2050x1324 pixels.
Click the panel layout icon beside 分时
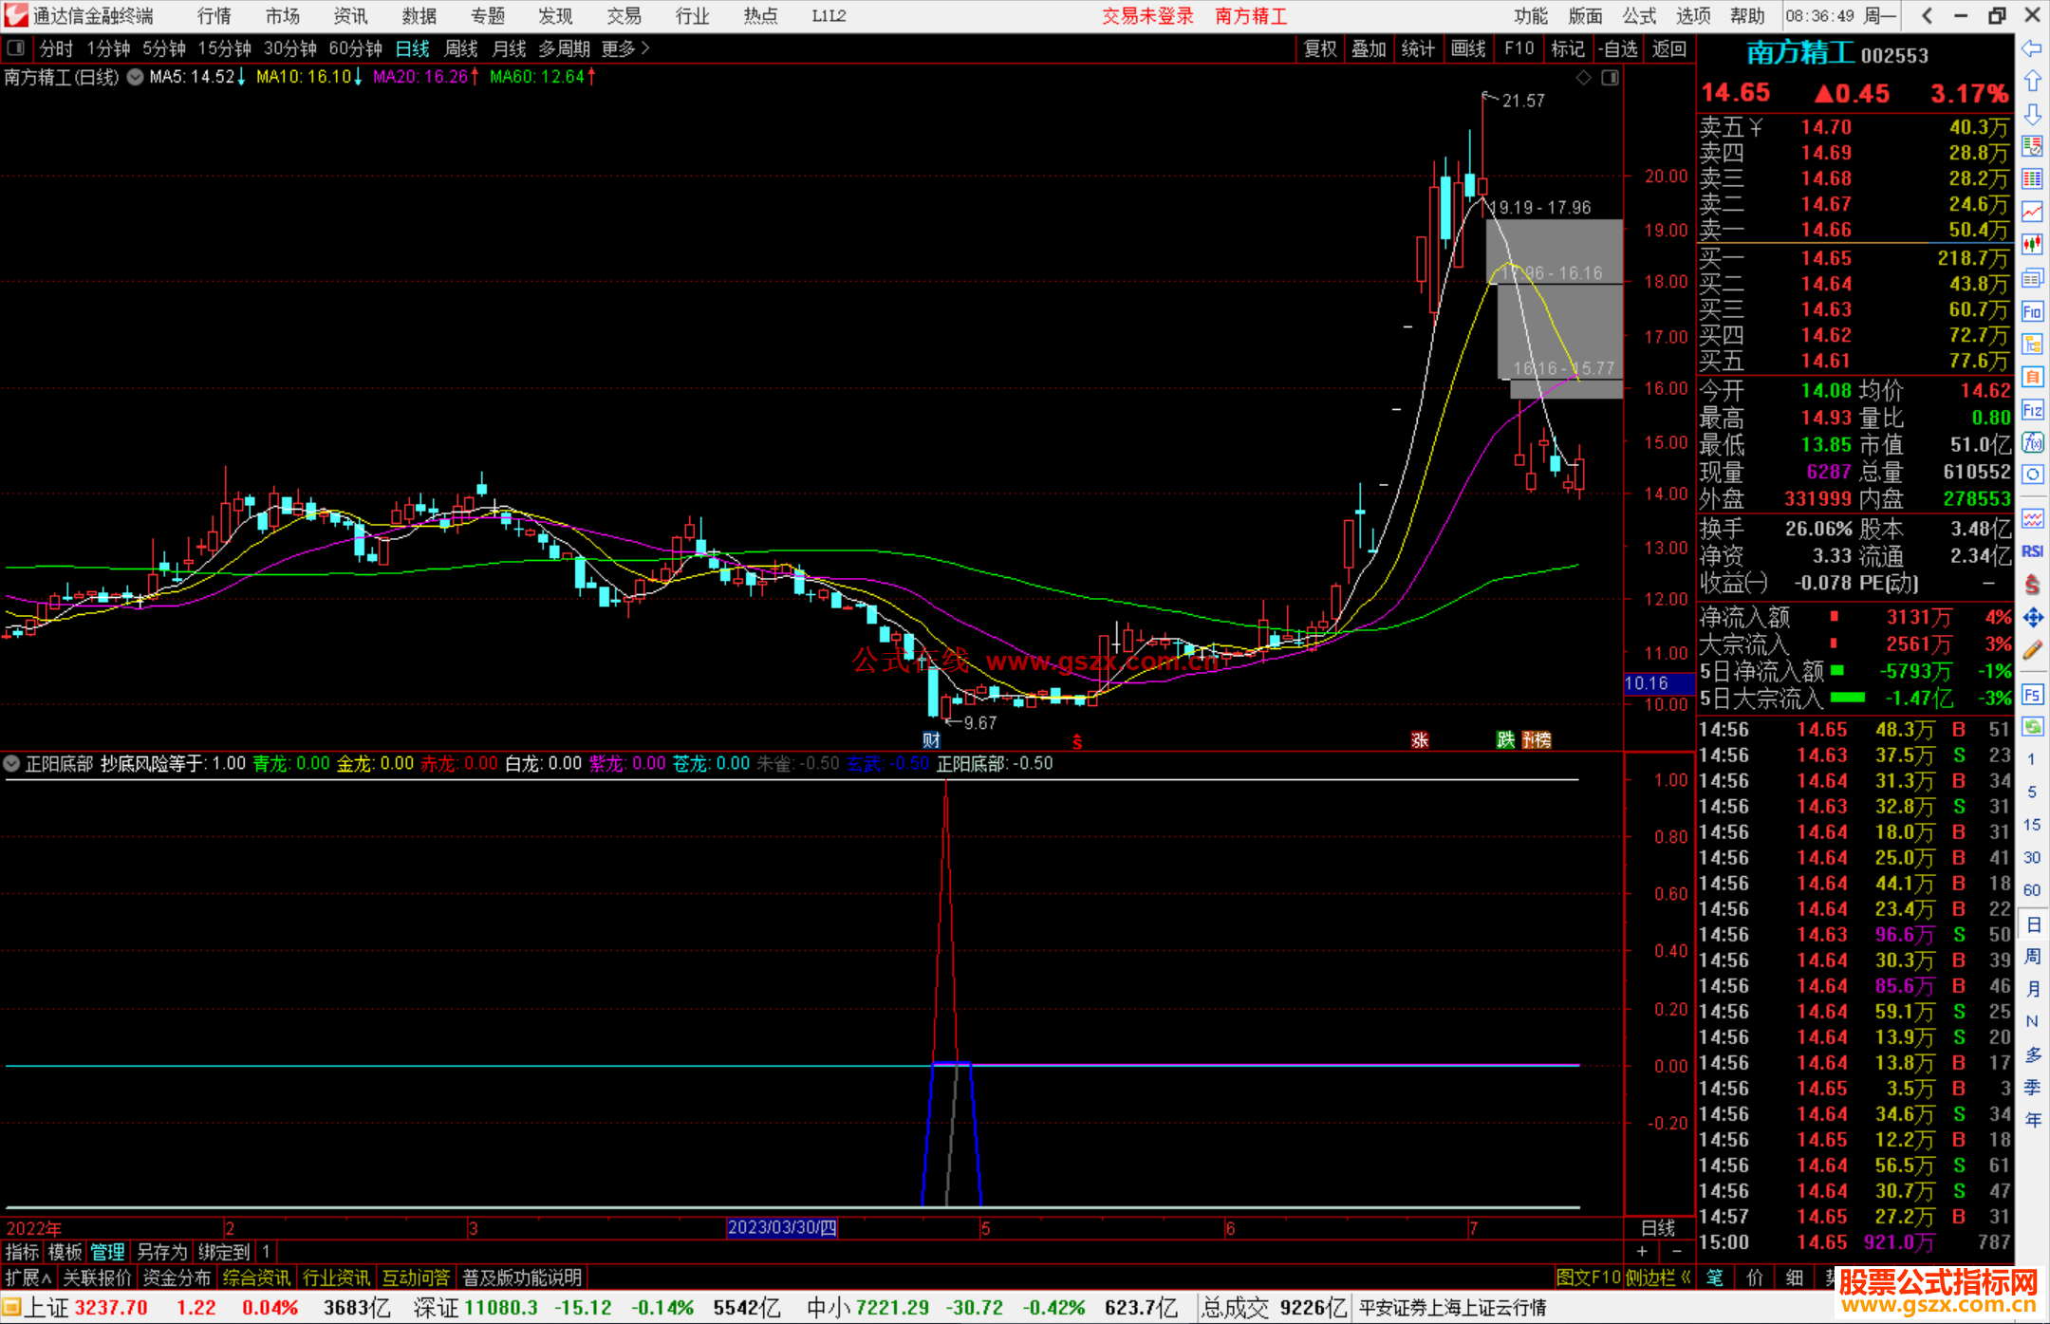click(x=15, y=48)
